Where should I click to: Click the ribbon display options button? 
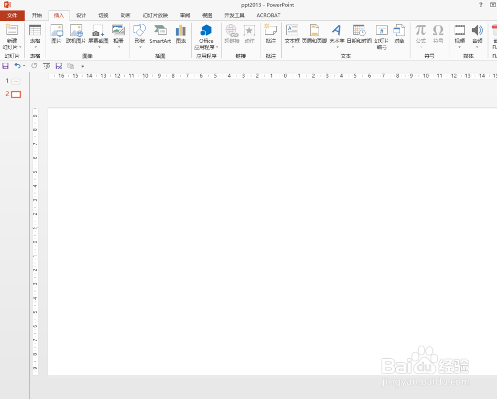(493, 5)
